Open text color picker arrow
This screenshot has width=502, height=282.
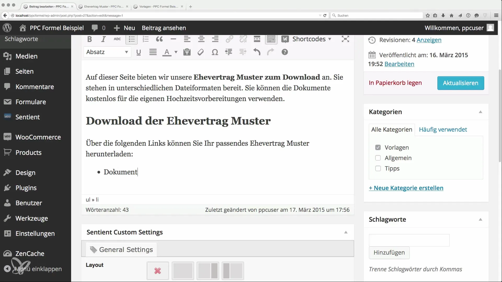pyautogui.click(x=176, y=52)
